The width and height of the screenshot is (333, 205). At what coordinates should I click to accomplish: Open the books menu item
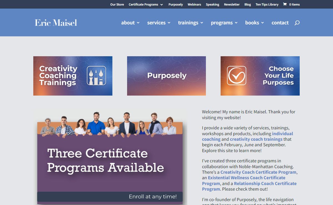(252, 23)
